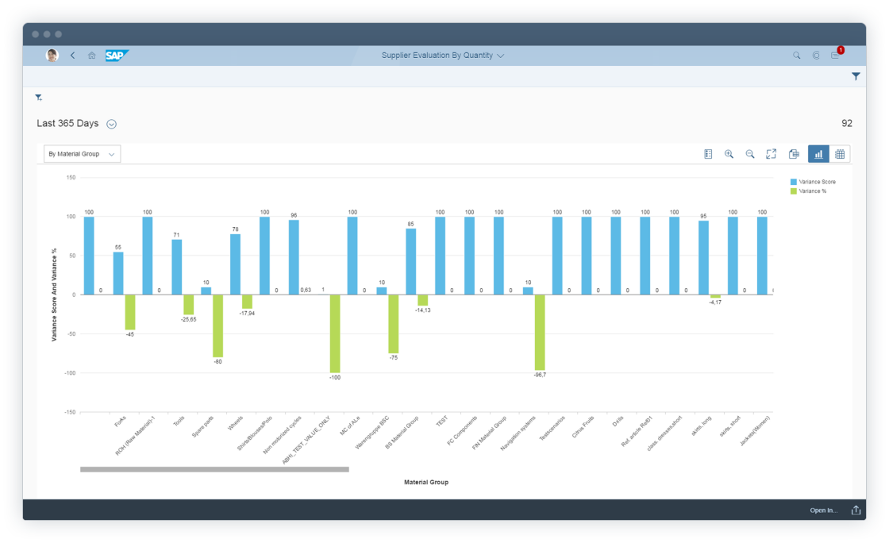Select the Tools blue bar labeled 71
The image size is (889, 543).
(177, 267)
